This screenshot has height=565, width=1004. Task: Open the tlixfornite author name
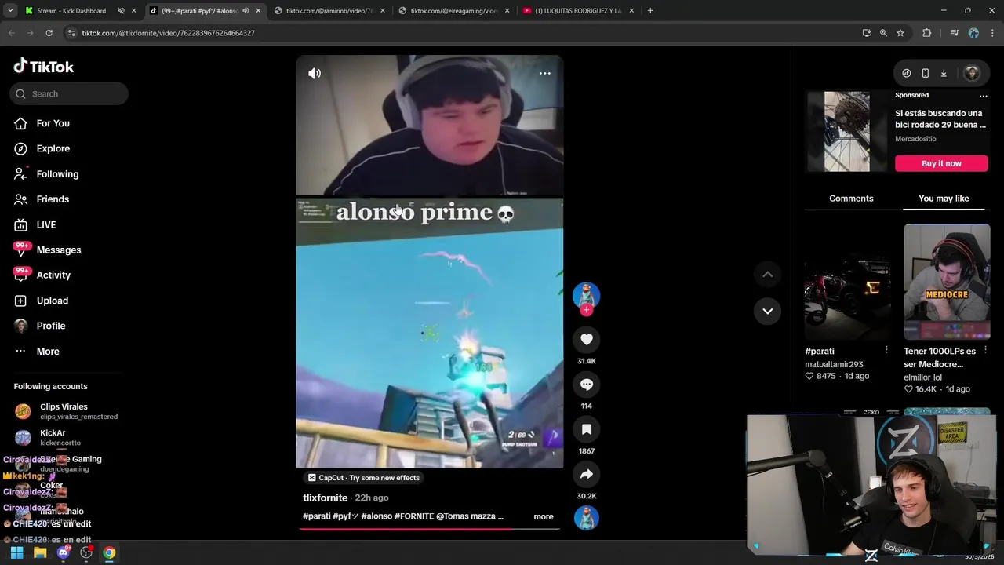coord(325,498)
